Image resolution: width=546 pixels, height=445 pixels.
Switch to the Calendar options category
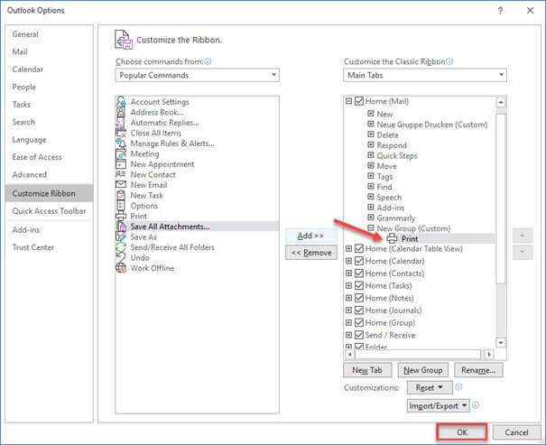click(x=27, y=70)
